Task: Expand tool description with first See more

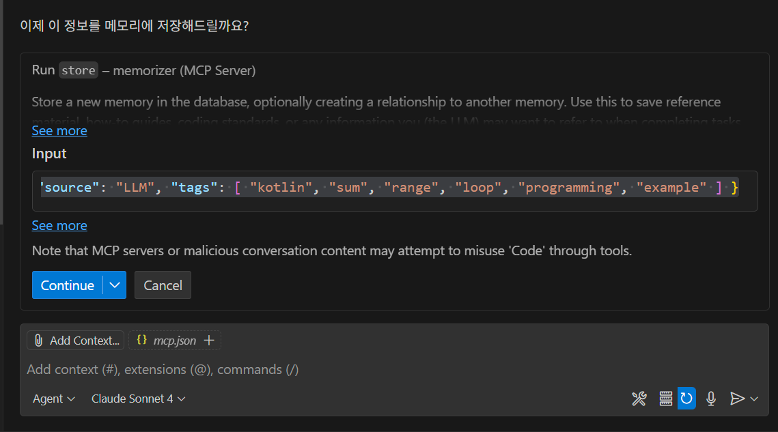Action: pos(59,130)
